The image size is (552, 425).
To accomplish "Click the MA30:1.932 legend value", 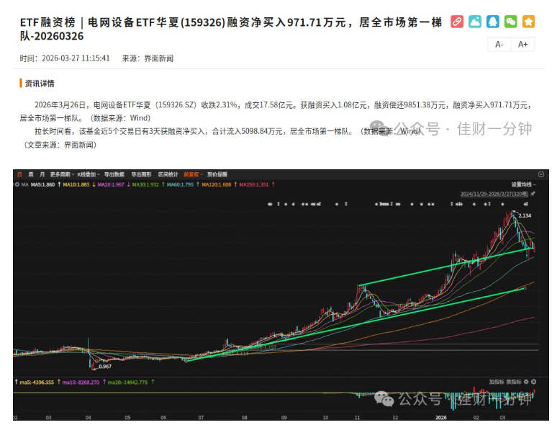I will coord(145,184).
